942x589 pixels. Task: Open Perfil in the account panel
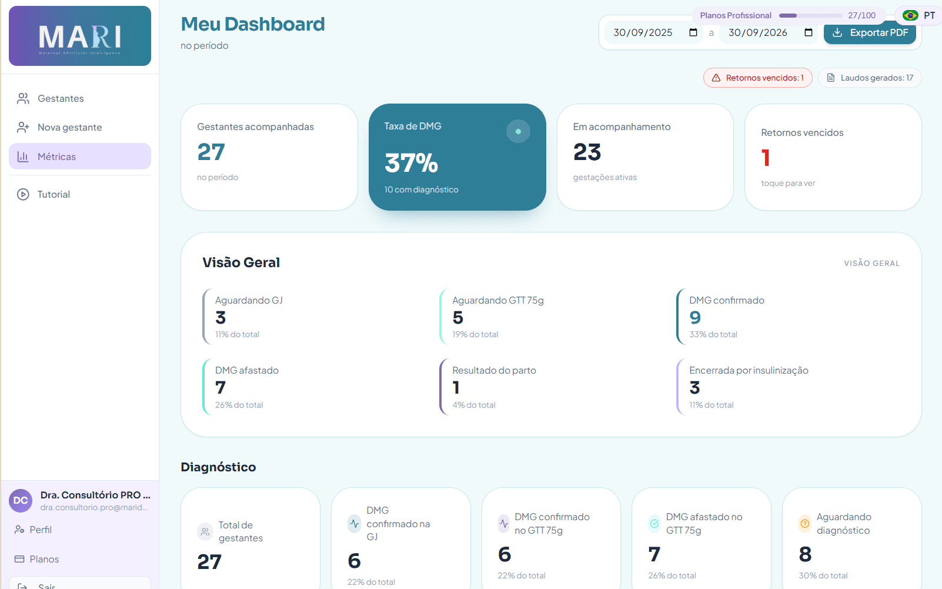click(80, 530)
